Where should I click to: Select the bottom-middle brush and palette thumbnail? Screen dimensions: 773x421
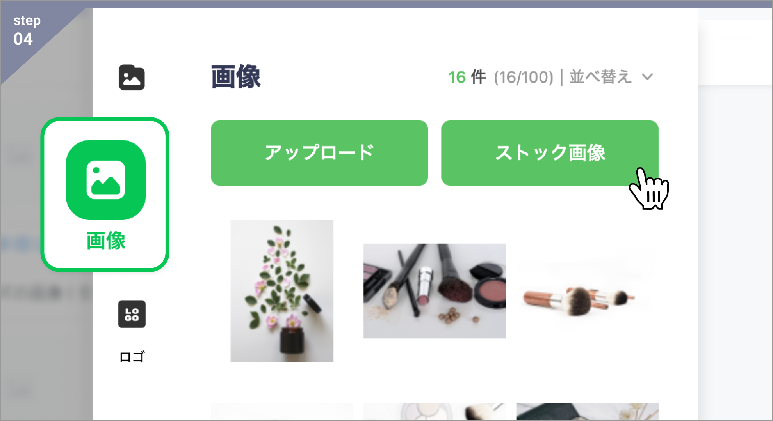[x=435, y=412]
